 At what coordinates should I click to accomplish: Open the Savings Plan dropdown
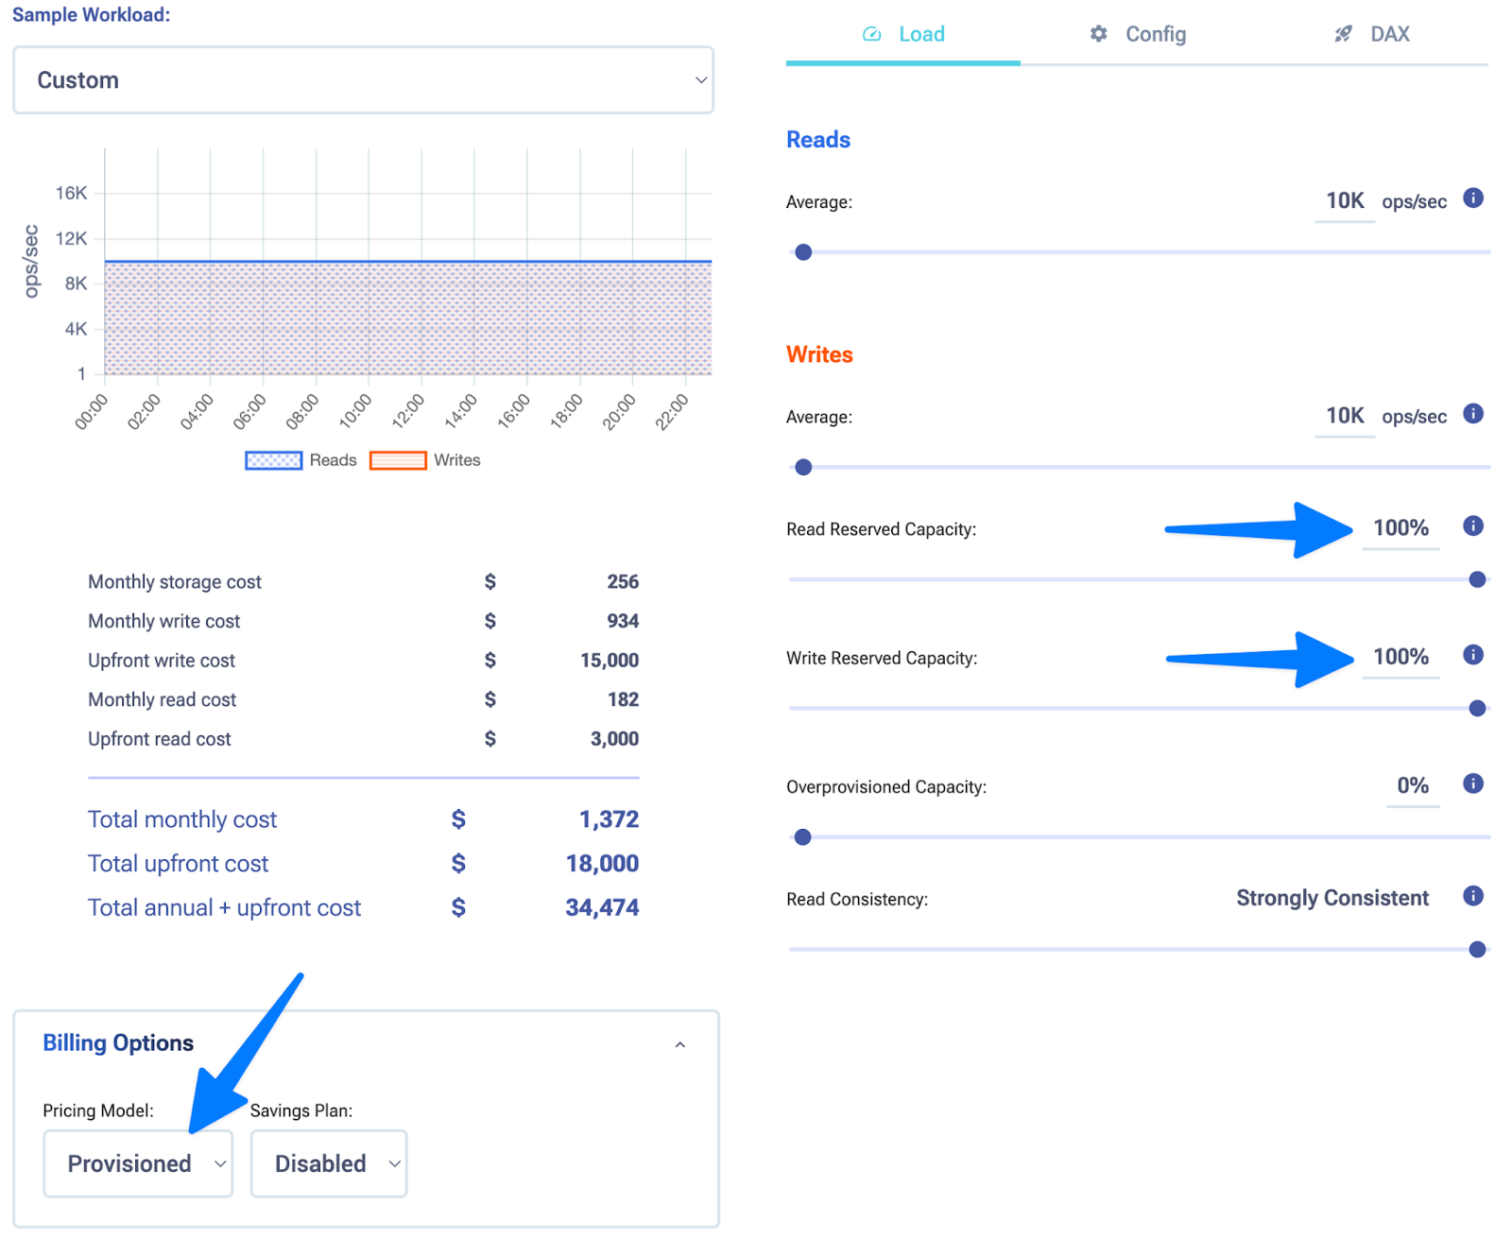(x=329, y=1163)
